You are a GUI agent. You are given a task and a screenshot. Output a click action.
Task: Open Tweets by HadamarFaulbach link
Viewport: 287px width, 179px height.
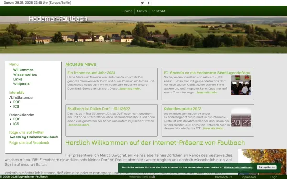coord(33,137)
